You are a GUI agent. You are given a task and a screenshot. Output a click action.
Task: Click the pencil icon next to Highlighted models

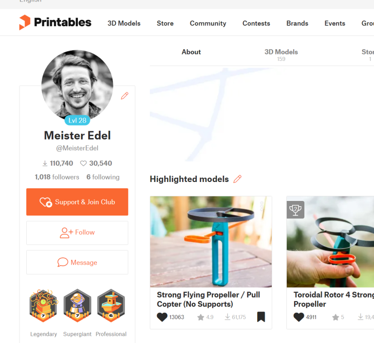click(237, 179)
